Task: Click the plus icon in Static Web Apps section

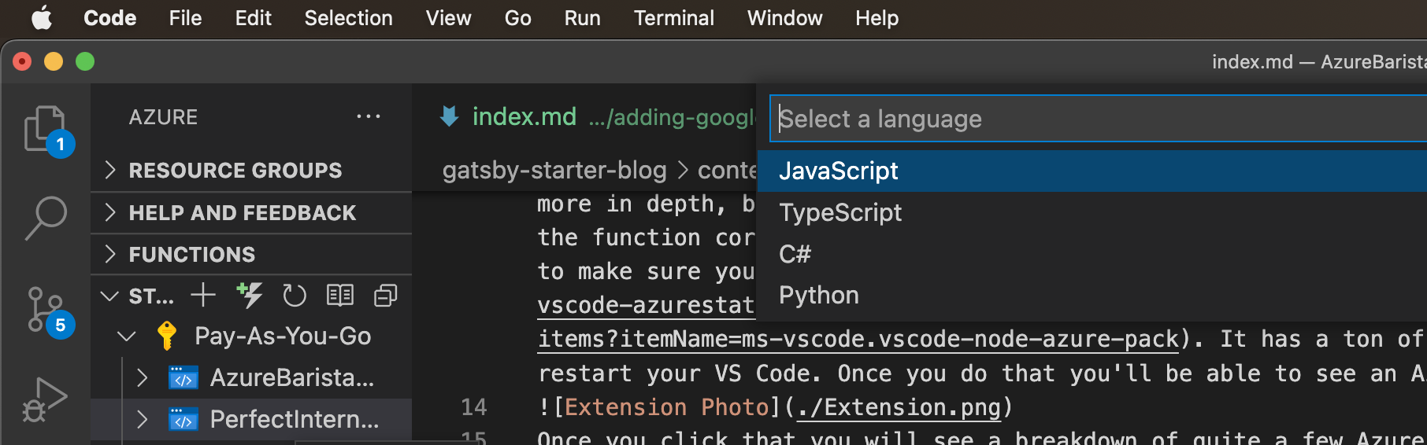Action: tap(203, 296)
